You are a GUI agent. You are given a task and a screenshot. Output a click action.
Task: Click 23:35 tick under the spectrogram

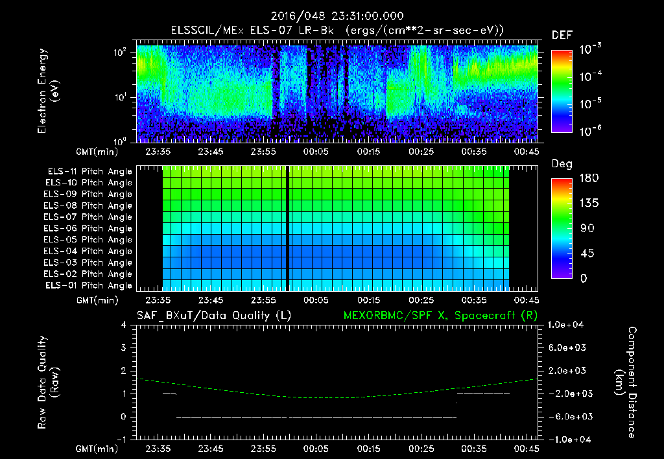click(x=158, y=152)
